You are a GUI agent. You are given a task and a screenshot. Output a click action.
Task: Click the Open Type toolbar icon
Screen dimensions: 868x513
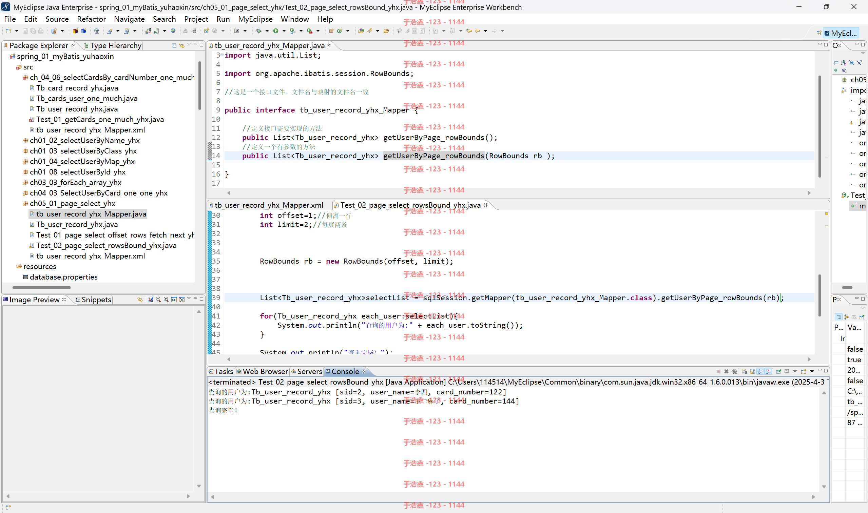pos(361,31)
